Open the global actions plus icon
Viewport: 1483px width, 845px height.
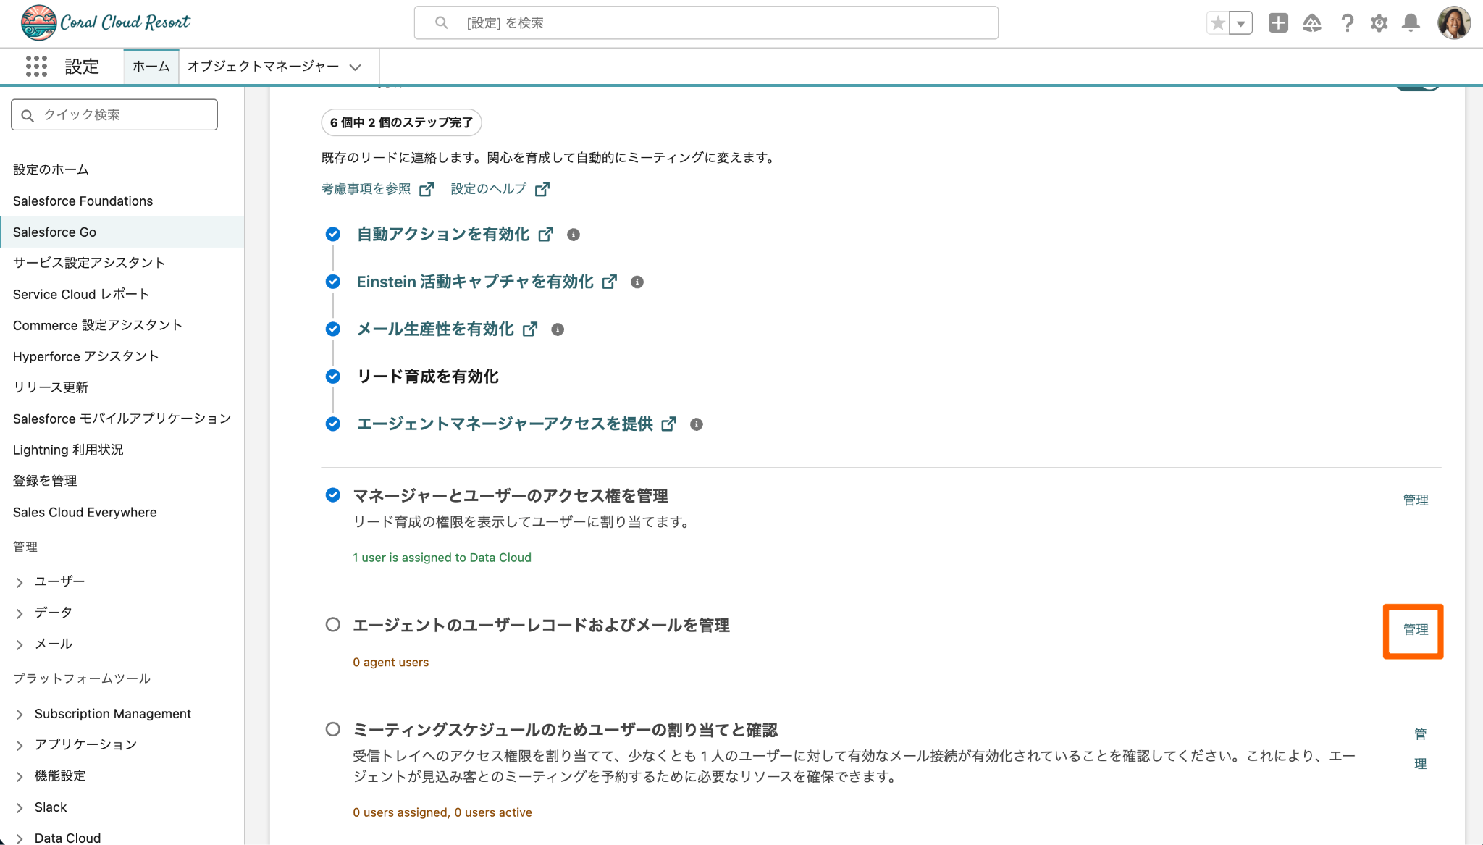[x=1278, y=23]
